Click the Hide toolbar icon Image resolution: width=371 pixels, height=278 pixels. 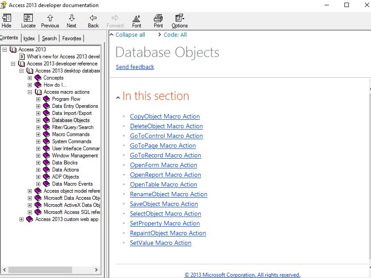(x=7, y=18)
